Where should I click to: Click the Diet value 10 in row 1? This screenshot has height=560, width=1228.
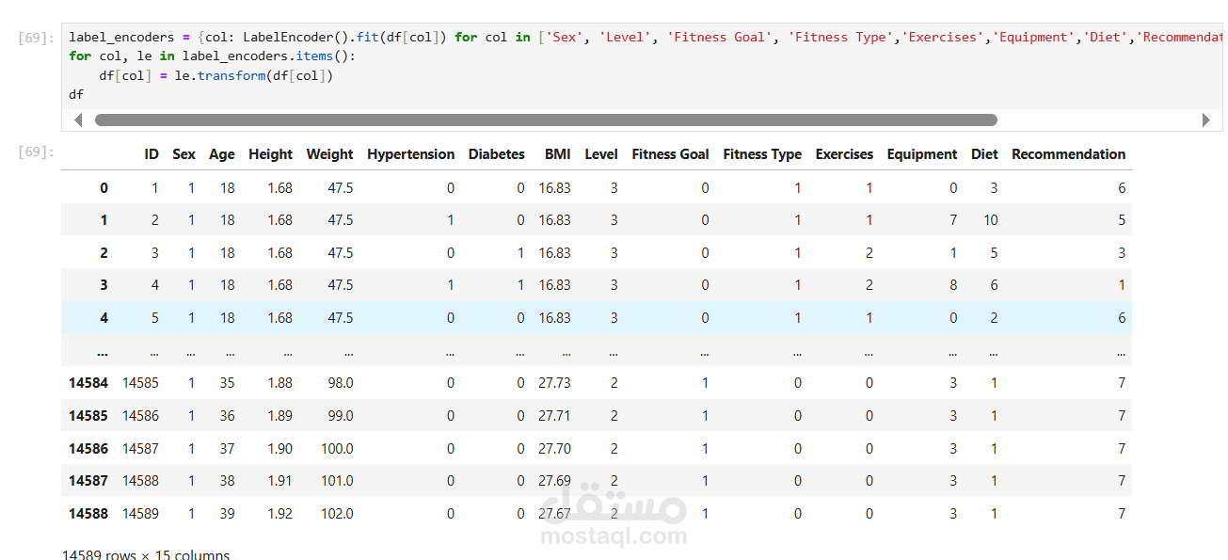click(991, 220)
